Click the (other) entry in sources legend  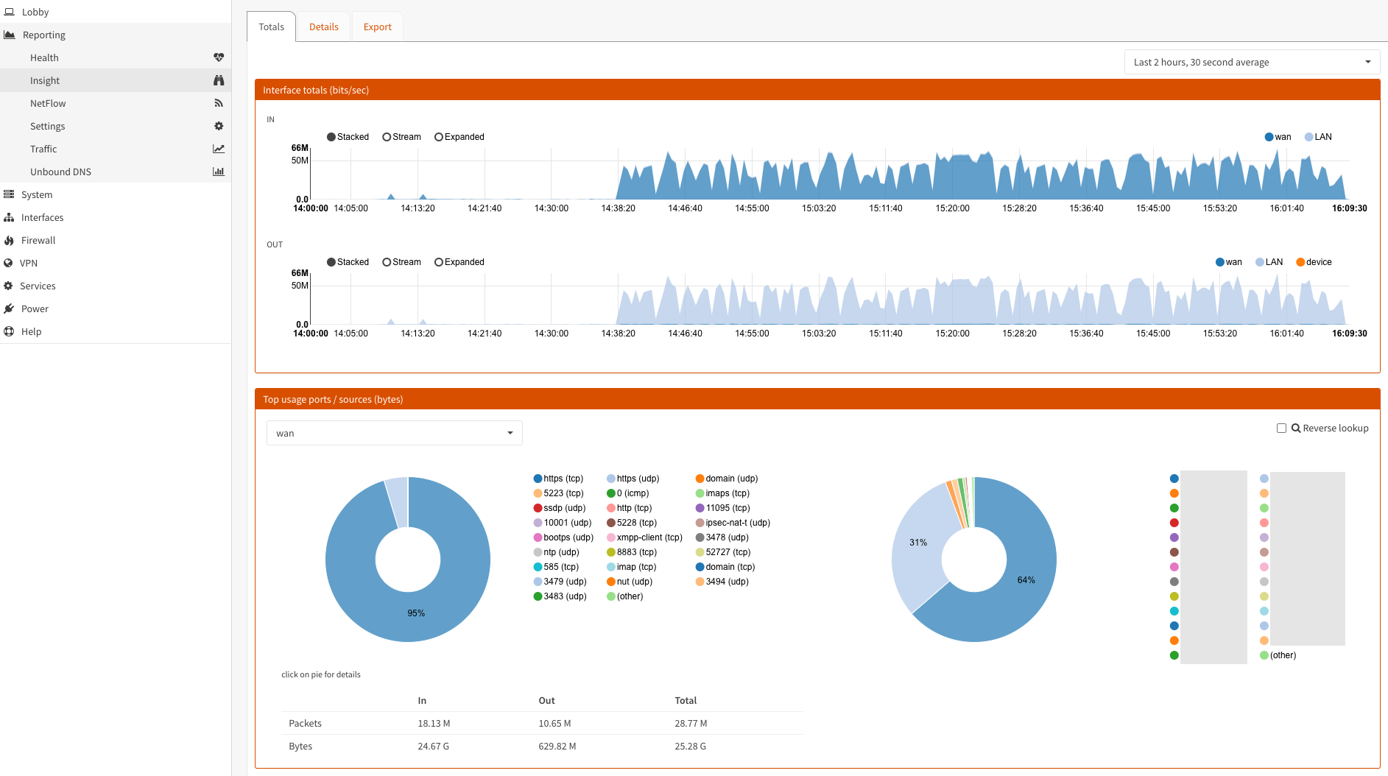pos(1278,655)
